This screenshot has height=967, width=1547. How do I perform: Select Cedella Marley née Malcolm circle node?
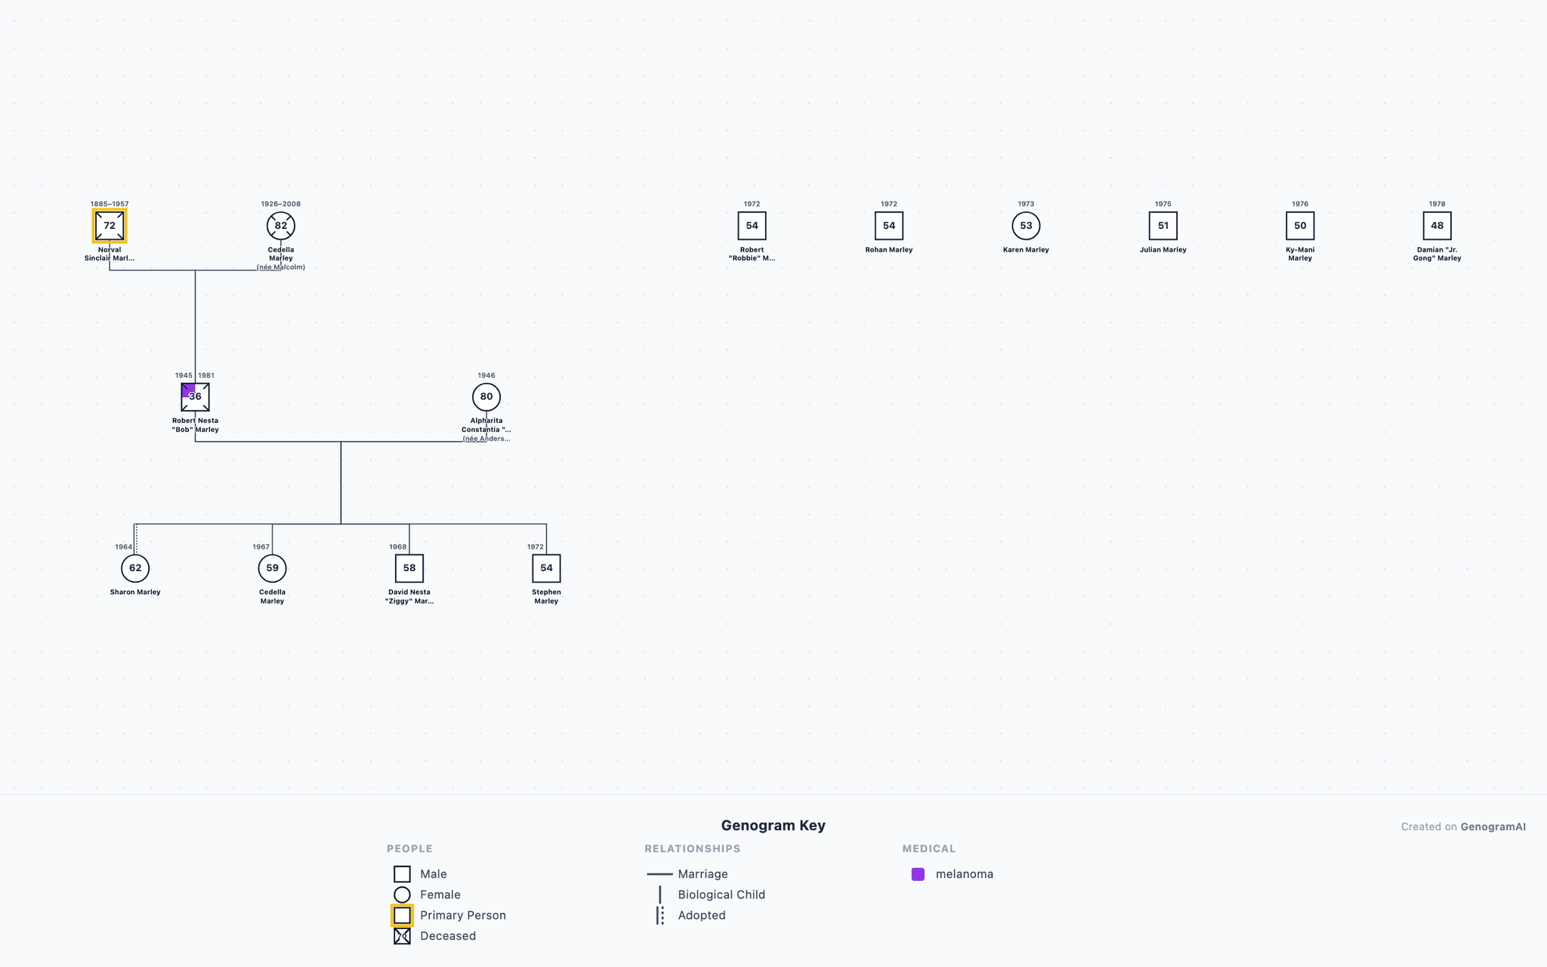click(x=281, y=226)
